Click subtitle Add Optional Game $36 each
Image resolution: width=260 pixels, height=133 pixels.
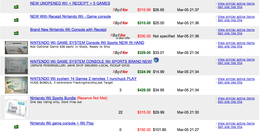click(70, 47)
